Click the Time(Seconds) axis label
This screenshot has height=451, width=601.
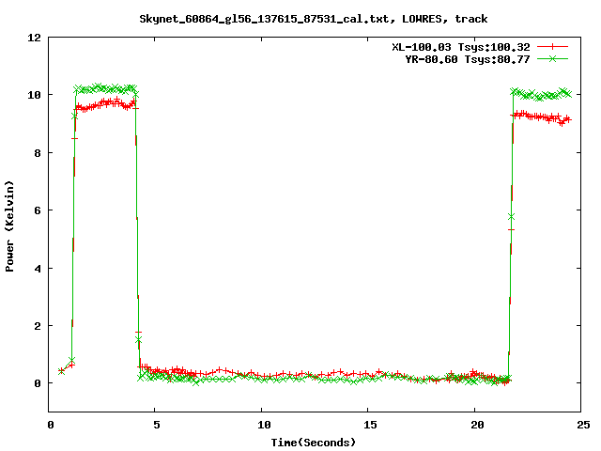tap(313, 443)
